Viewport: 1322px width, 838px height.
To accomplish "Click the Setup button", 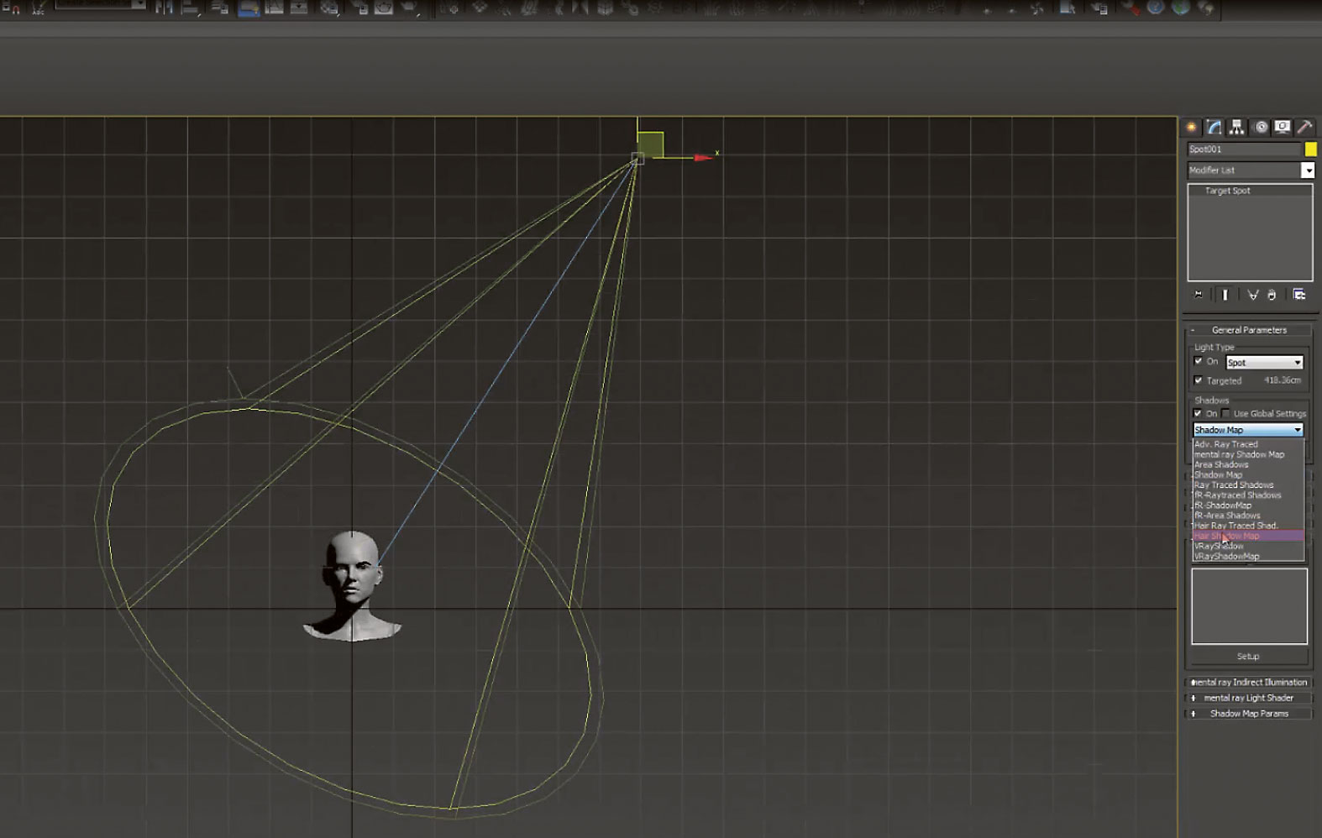I will (x=1248, y=657).
